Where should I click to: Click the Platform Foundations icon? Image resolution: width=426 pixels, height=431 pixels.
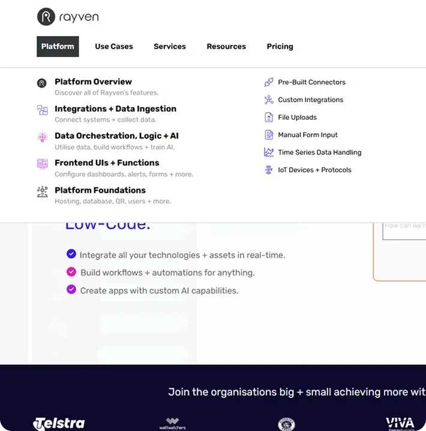pos(42,191)
